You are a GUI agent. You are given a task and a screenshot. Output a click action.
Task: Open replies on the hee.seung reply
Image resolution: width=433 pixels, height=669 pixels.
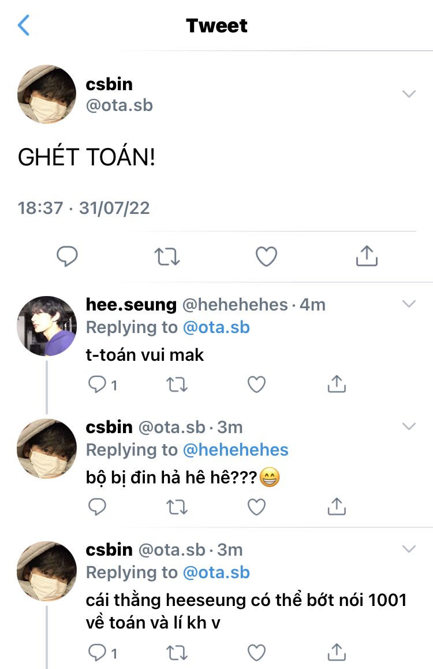(x=98, y=385)
